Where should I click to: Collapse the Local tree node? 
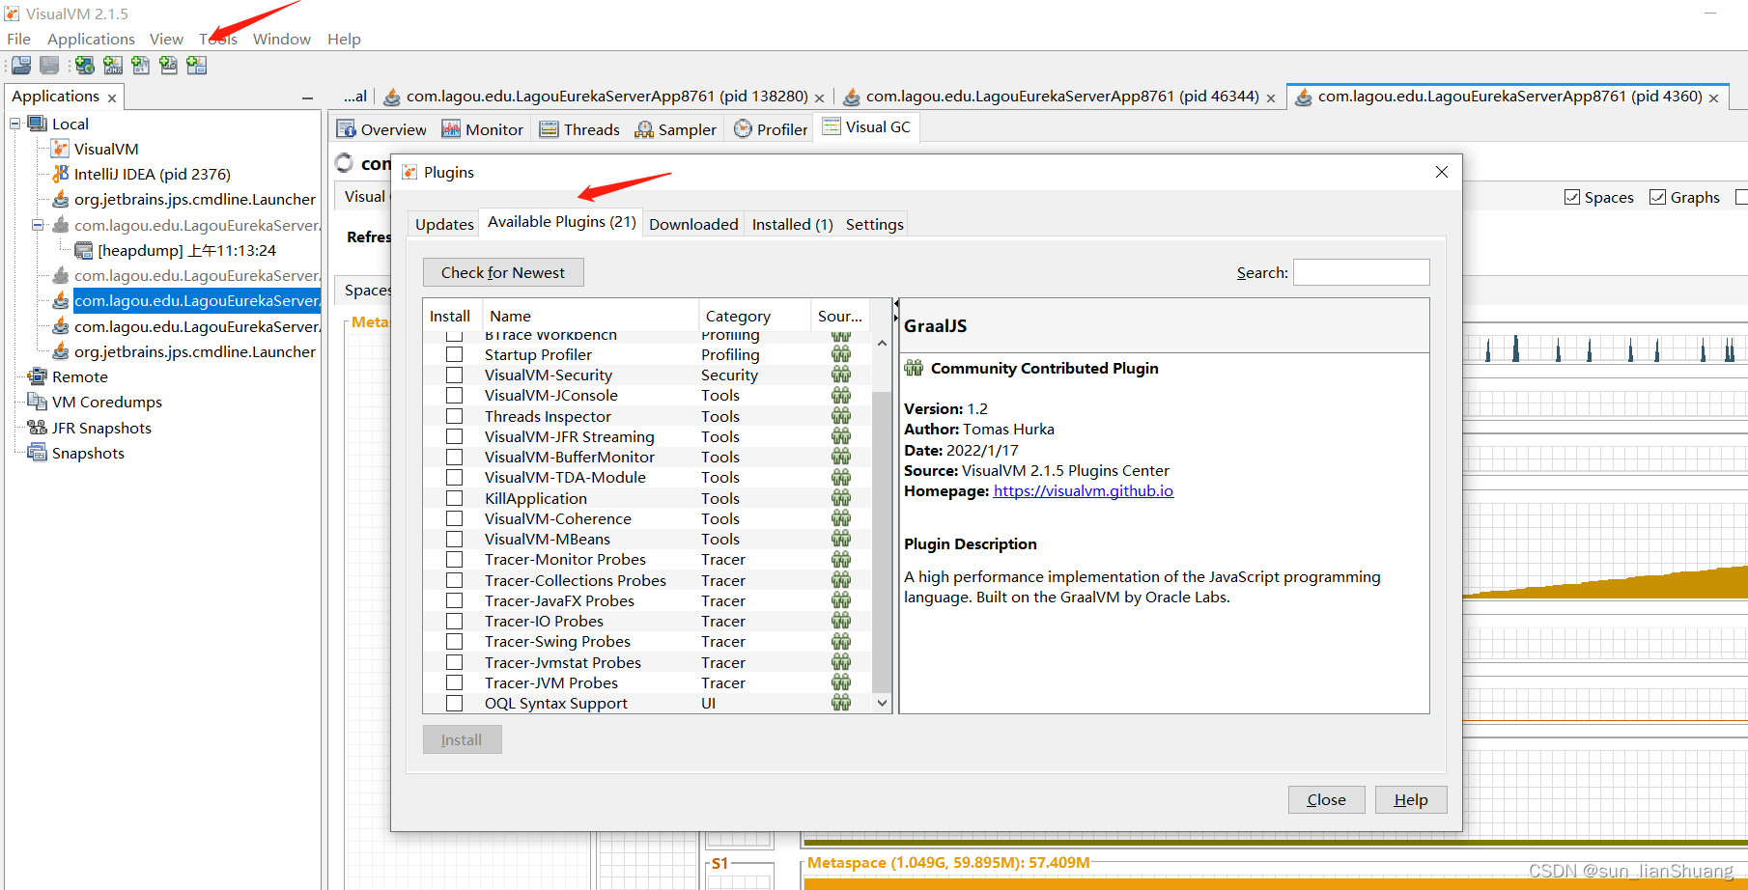15,124
